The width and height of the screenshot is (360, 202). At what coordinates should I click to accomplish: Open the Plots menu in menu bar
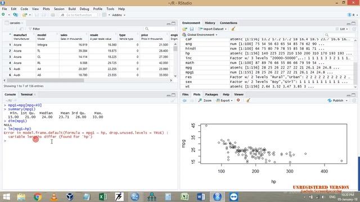46,9
